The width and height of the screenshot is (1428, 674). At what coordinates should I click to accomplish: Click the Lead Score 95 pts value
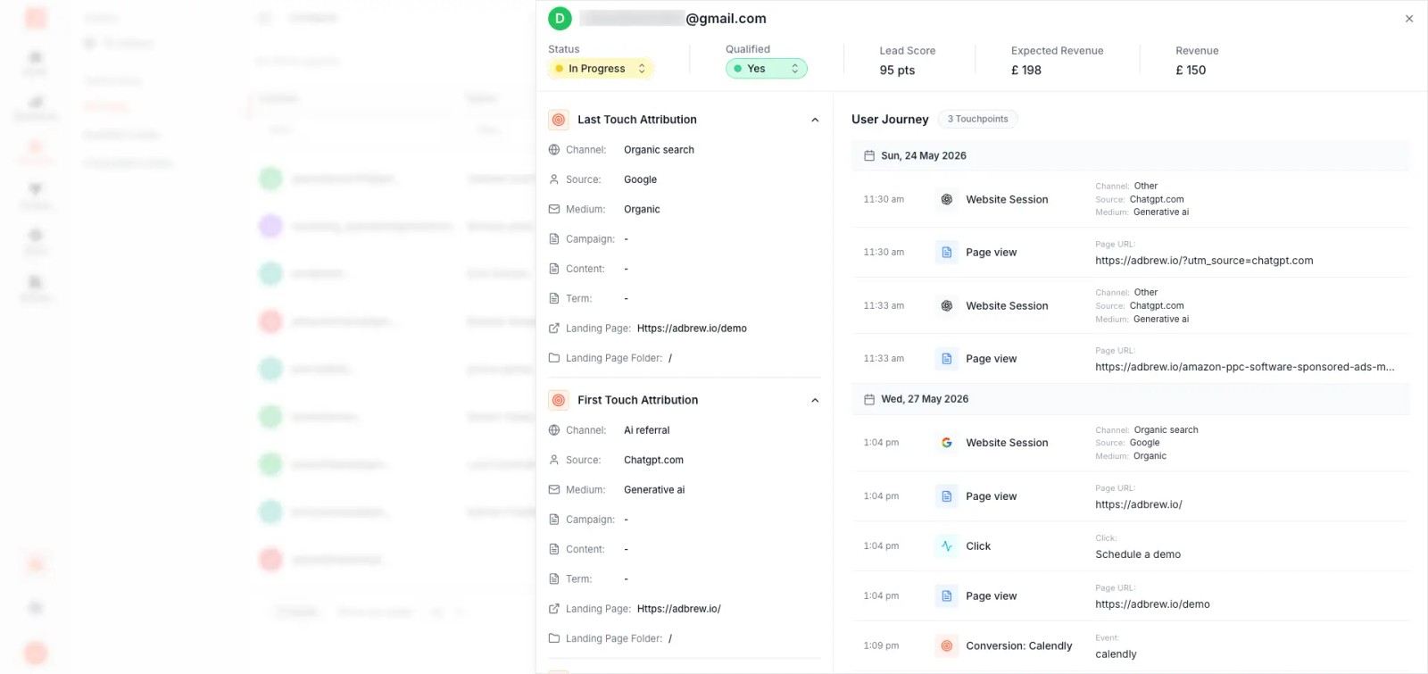point(897,71)
